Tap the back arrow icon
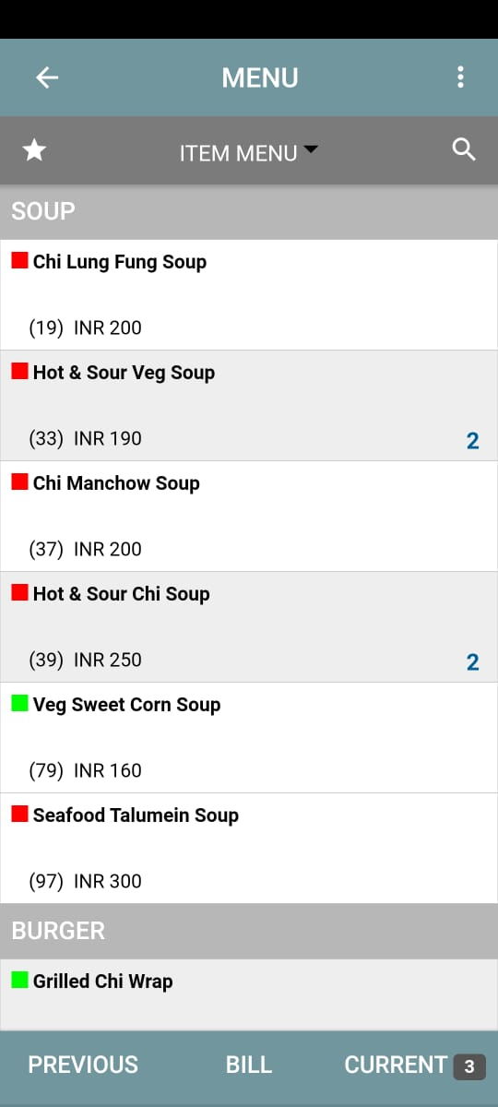498x1107 pixels. coord(47,77)
